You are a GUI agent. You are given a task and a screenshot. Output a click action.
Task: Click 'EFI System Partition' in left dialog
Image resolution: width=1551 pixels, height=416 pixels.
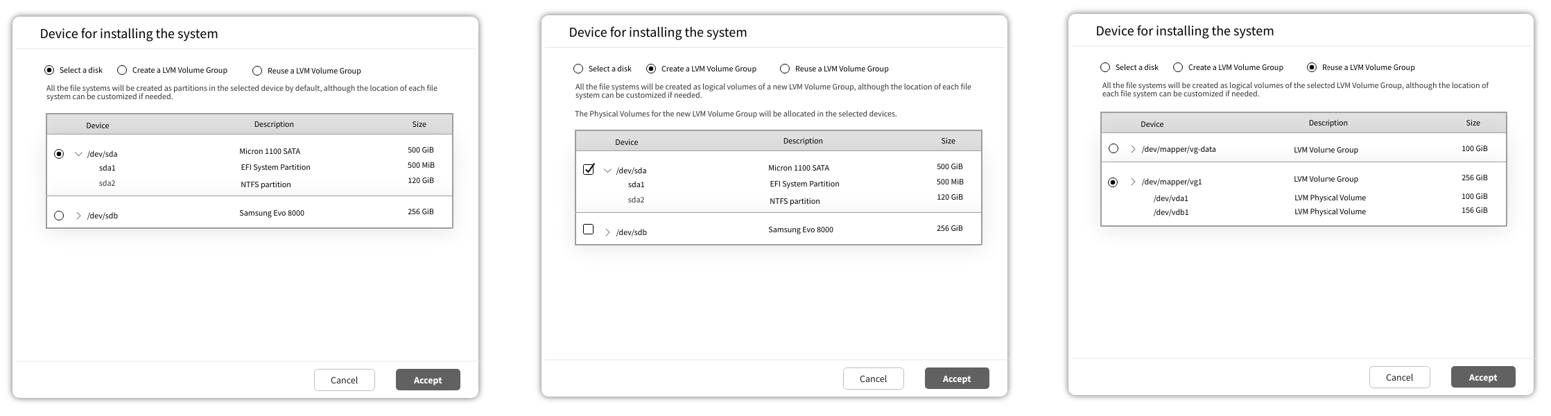275,167
